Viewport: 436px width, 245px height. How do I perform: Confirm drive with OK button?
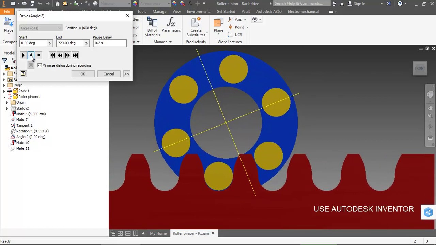83,74
